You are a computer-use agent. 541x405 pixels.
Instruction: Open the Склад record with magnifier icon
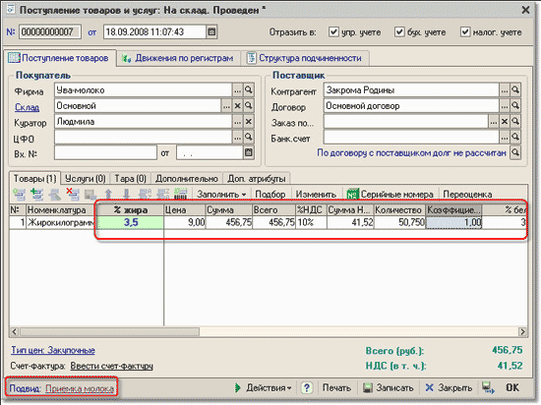coord(249,106)
